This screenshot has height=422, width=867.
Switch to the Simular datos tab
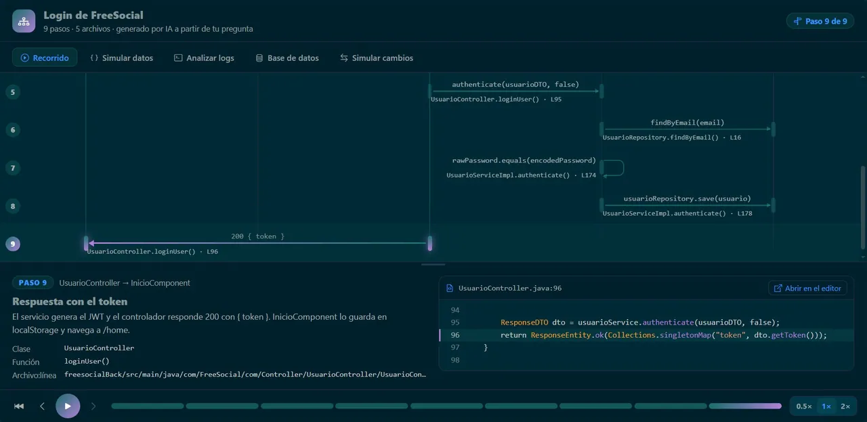click(121, 58)
